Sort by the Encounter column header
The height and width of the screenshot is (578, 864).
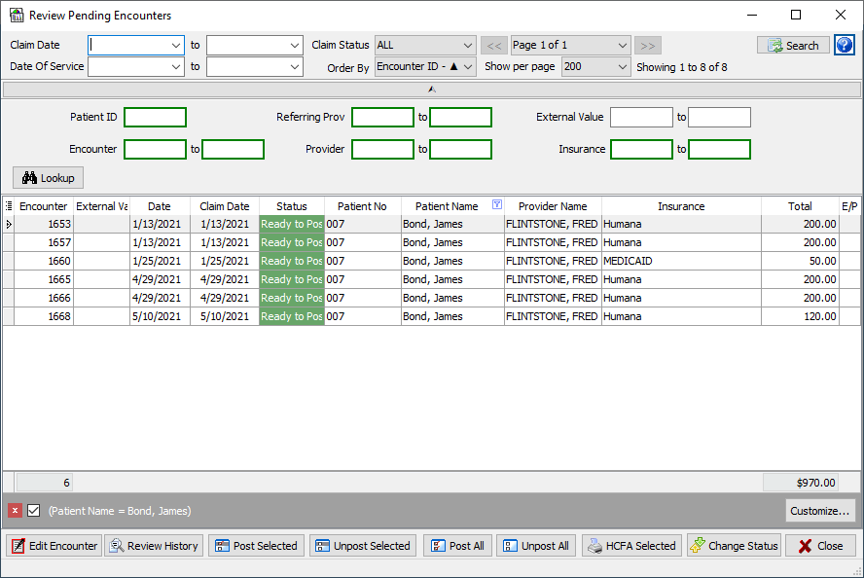pyautogui.click(x=44, y=206)
